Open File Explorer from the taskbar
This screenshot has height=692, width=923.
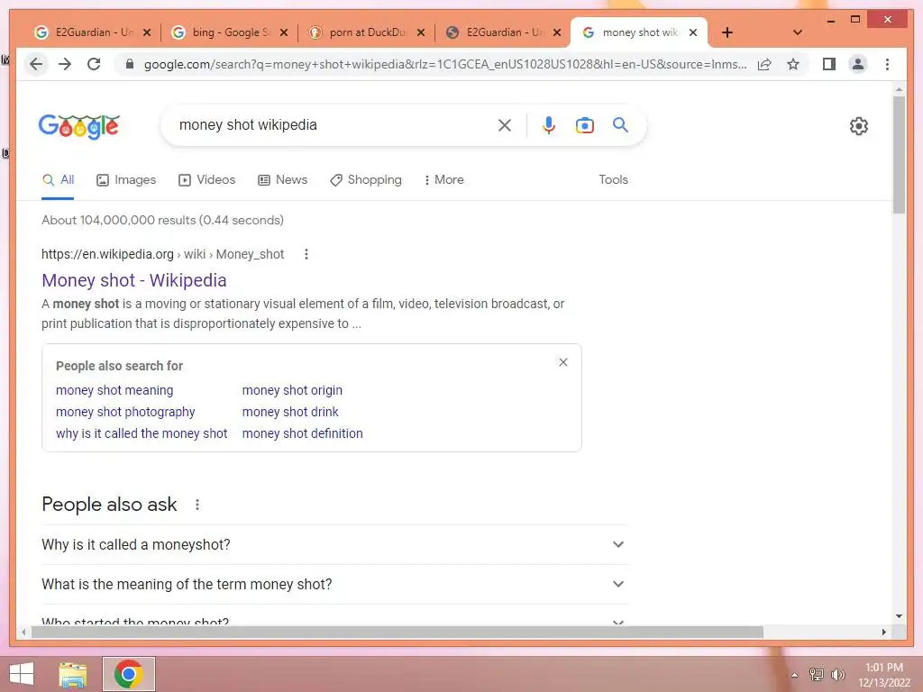[72, 674]
